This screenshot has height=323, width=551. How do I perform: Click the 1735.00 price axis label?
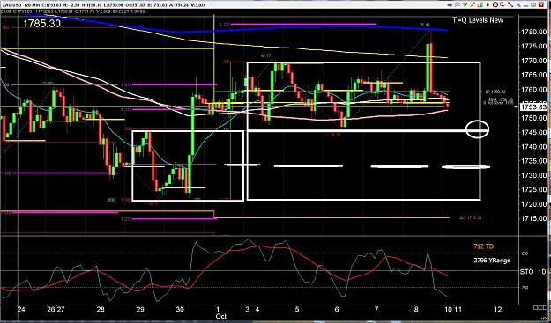coord(534,161)
